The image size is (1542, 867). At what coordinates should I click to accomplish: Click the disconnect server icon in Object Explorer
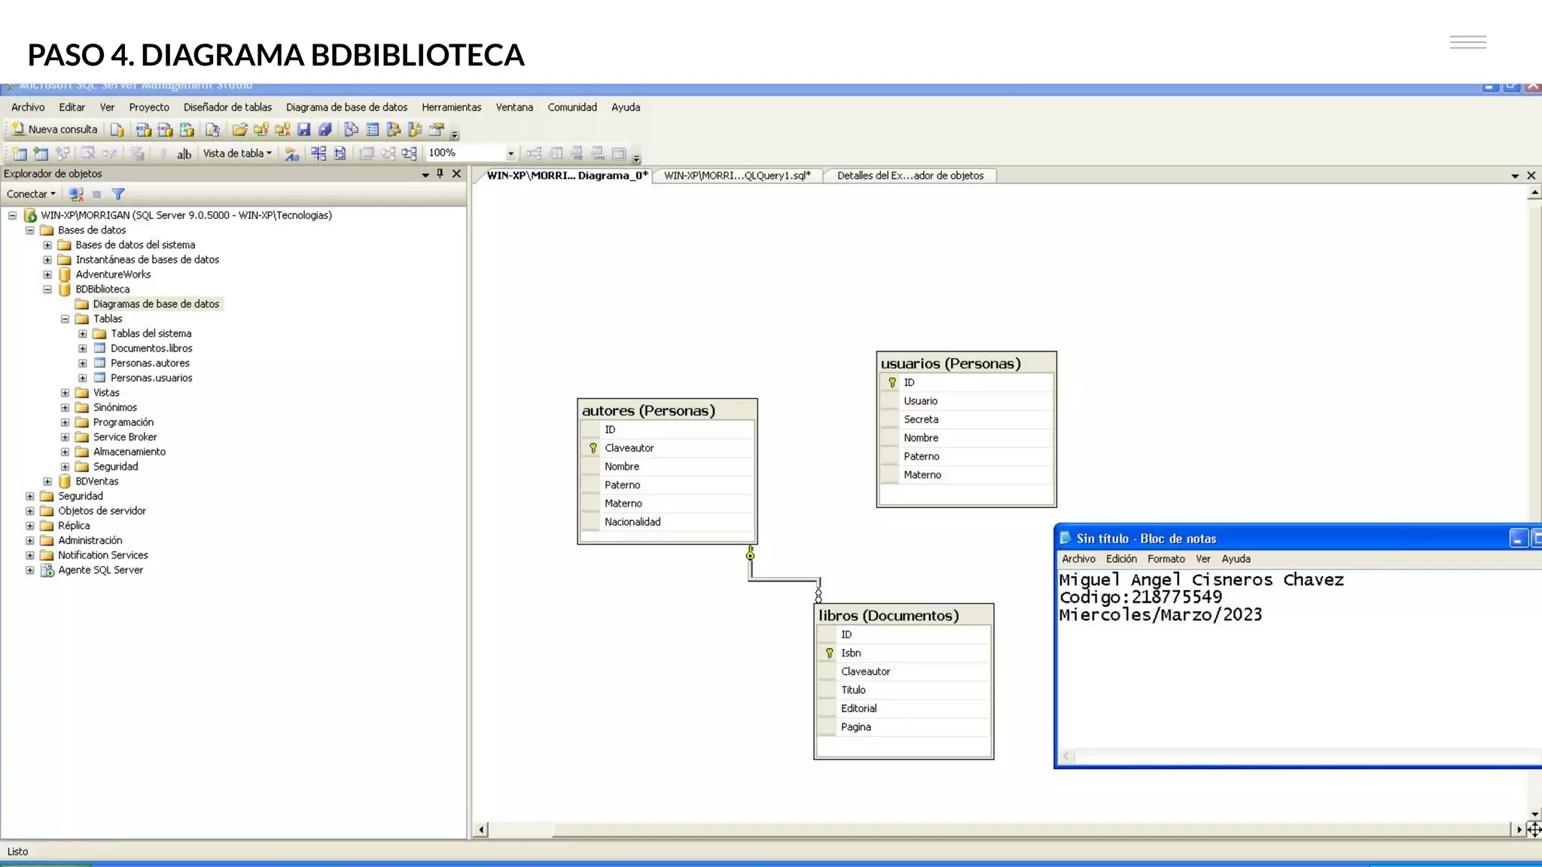pos(75,194)
